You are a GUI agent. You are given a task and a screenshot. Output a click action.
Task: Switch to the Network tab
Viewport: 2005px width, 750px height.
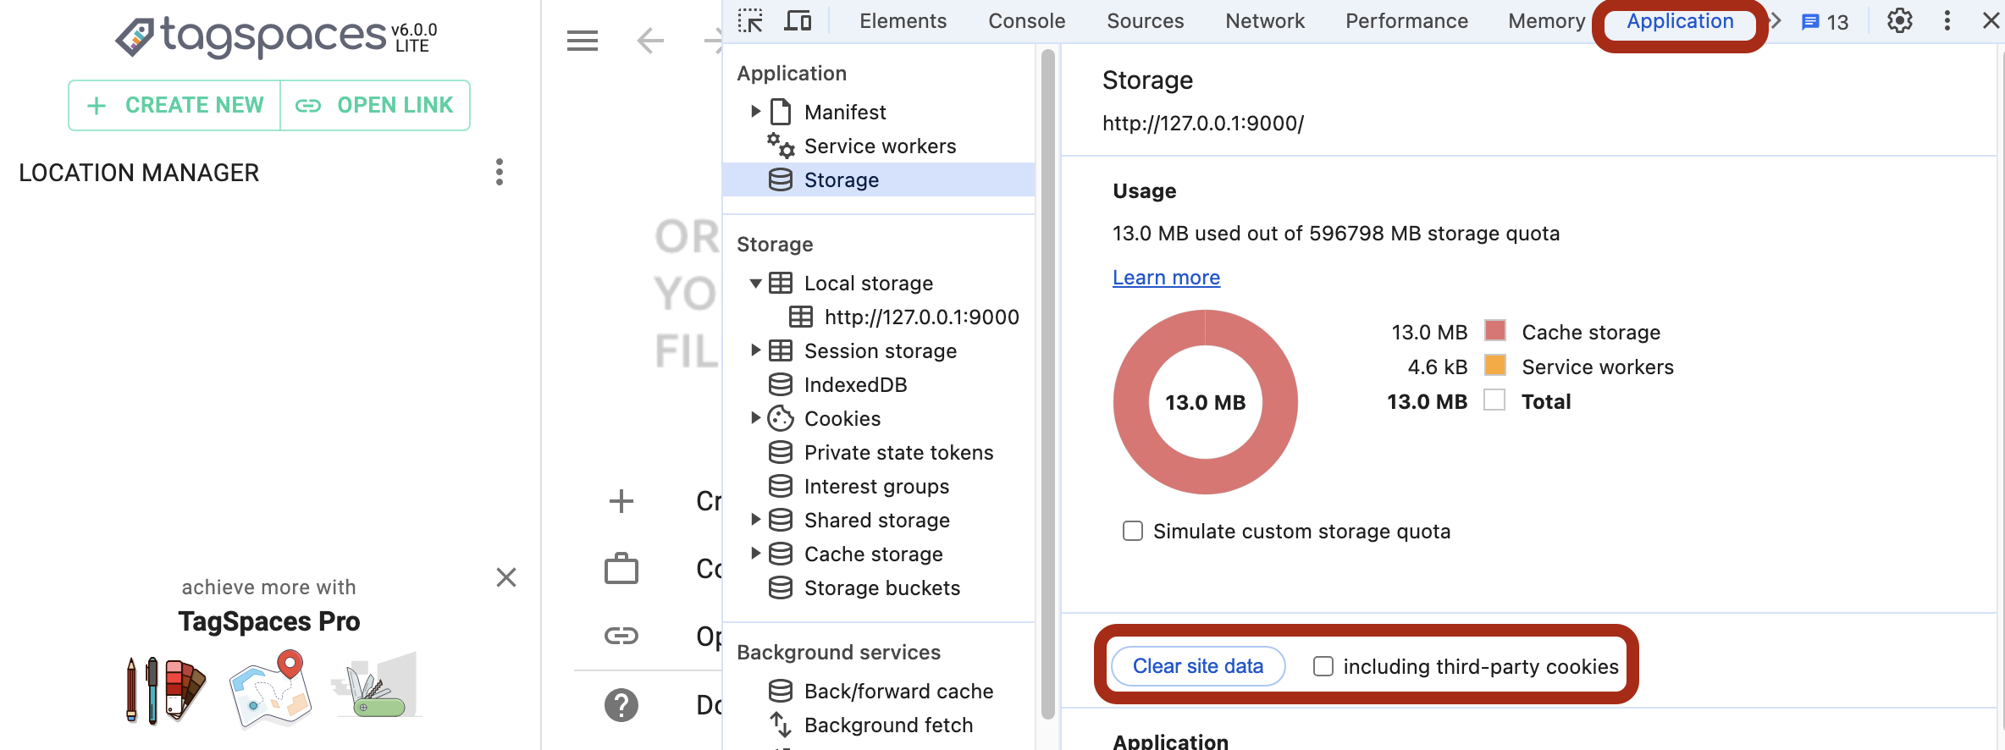pos(1265,21)
